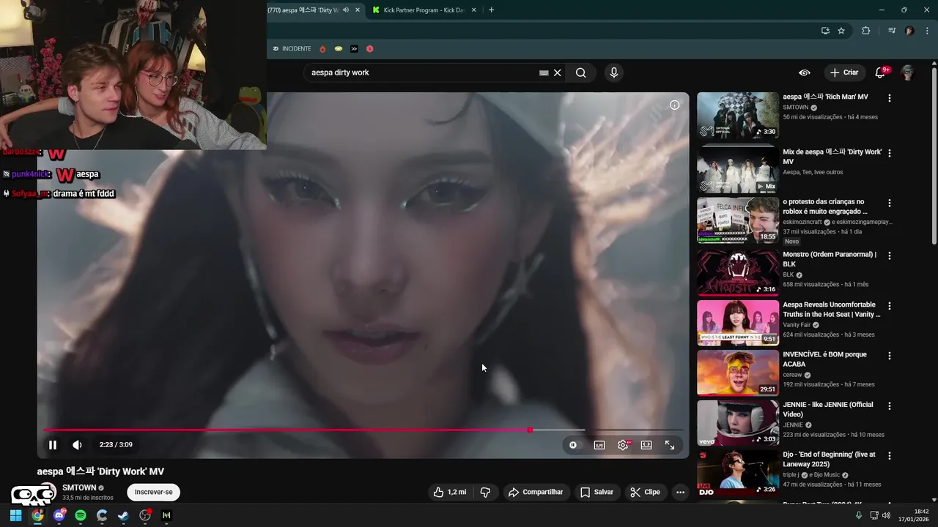Open the SMTOWN channel name link
The width and height of the screenshot is (938, 527).
pos(79,487)
